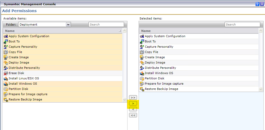
Task: Move selected item right with > button
Action: click(133, 103)
